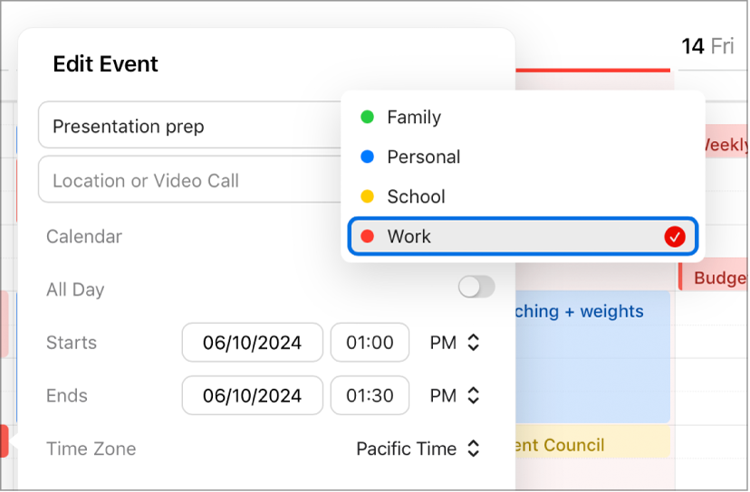Select Family from the calendar menu
This screenshot has height=492, width=750.
[414, 117]
